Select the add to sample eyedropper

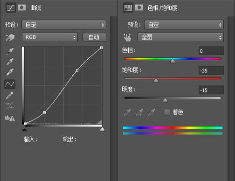pyautogui.click(x=139, y=112)
